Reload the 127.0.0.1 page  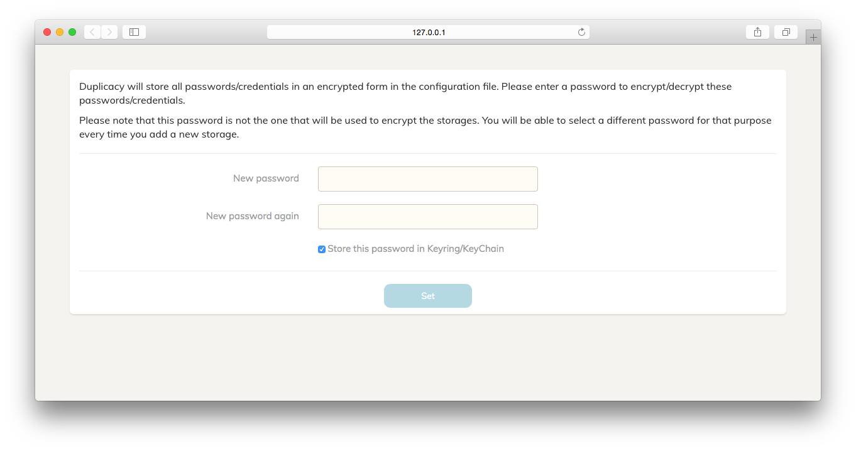point(581,32)
